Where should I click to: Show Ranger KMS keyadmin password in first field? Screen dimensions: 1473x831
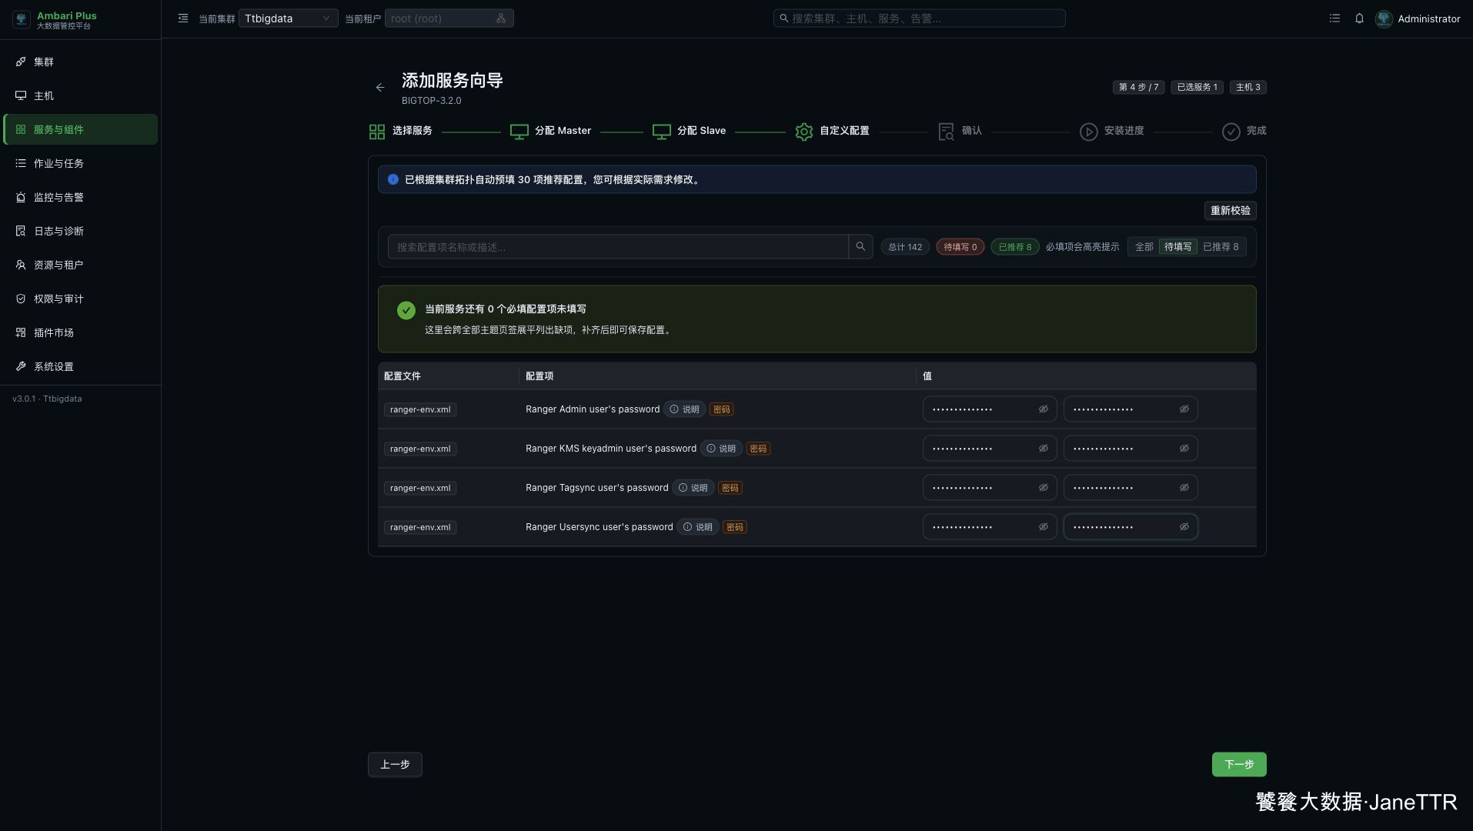point(1044,449)
